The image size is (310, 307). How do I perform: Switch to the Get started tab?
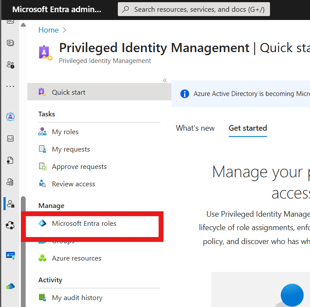[248, 128]
